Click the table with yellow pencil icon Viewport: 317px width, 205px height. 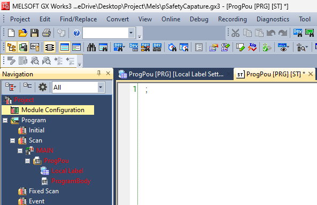pos(214,48)
